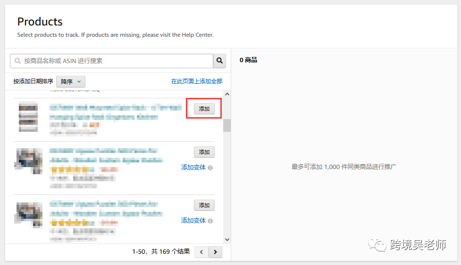
Task: Open 添加变体 for the bottom product
Action: (x=193, y=220)
